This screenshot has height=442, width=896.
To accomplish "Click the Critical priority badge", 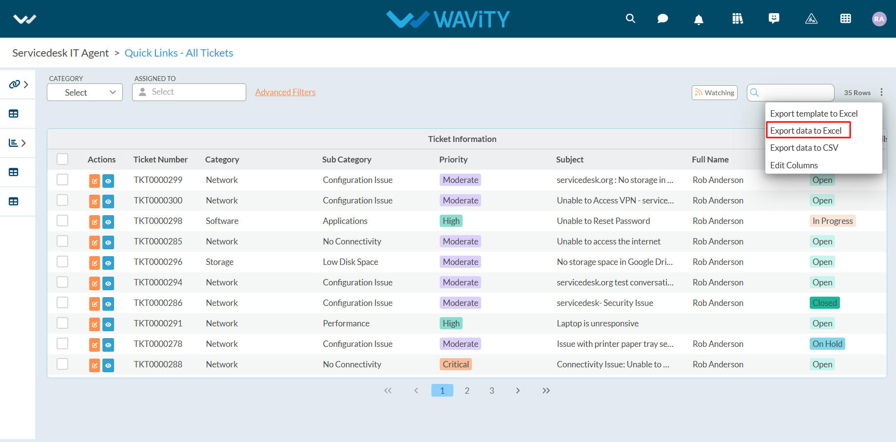I will (456, 364).
